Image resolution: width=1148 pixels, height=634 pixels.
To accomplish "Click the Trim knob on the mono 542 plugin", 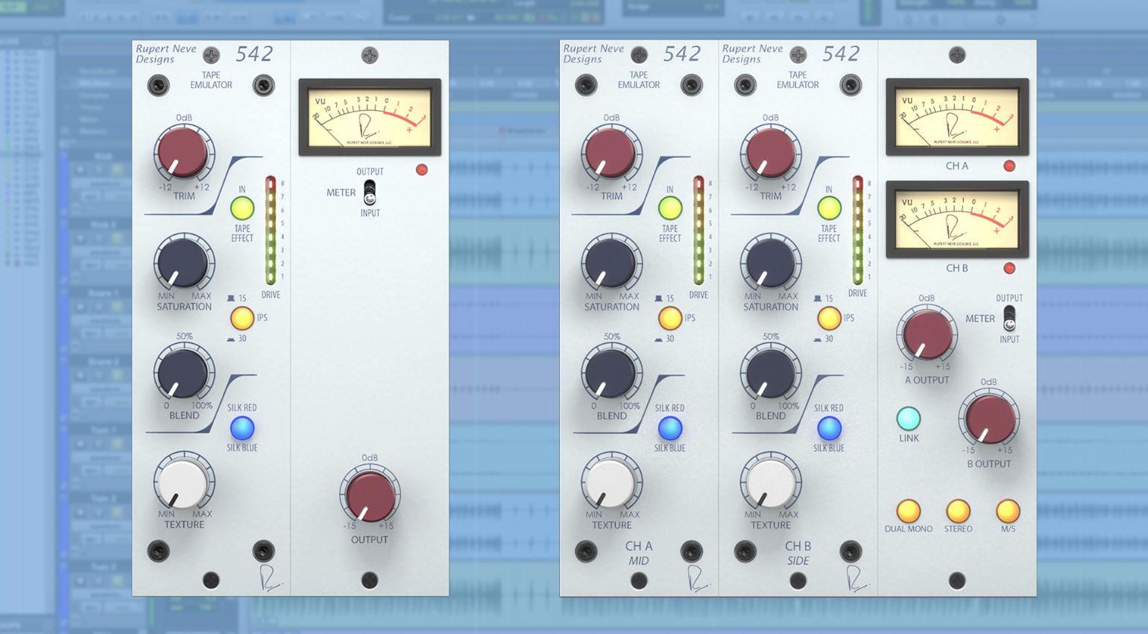I will pyautogui.click(x=183, y=153).
